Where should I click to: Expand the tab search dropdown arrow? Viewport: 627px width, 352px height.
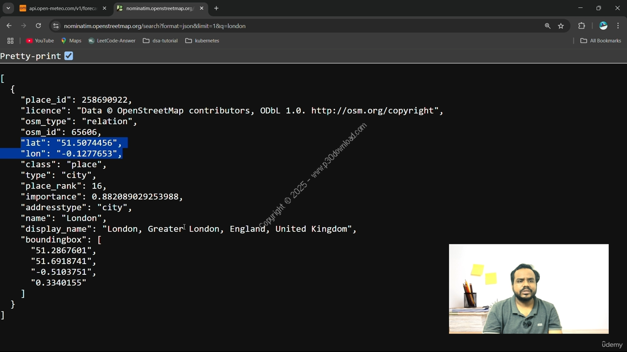[8, 8]
